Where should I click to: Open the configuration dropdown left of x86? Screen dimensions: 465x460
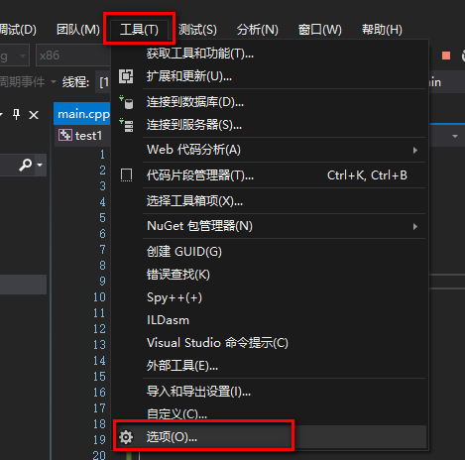point(15,56)
